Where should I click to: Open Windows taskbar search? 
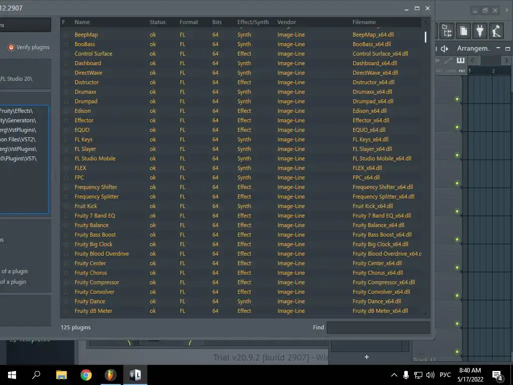point(36,375)
